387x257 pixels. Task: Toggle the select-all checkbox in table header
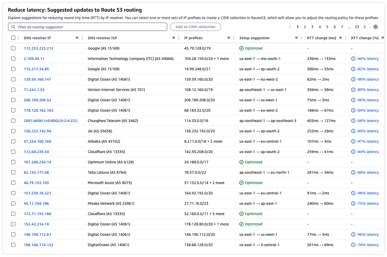[13, 38]
